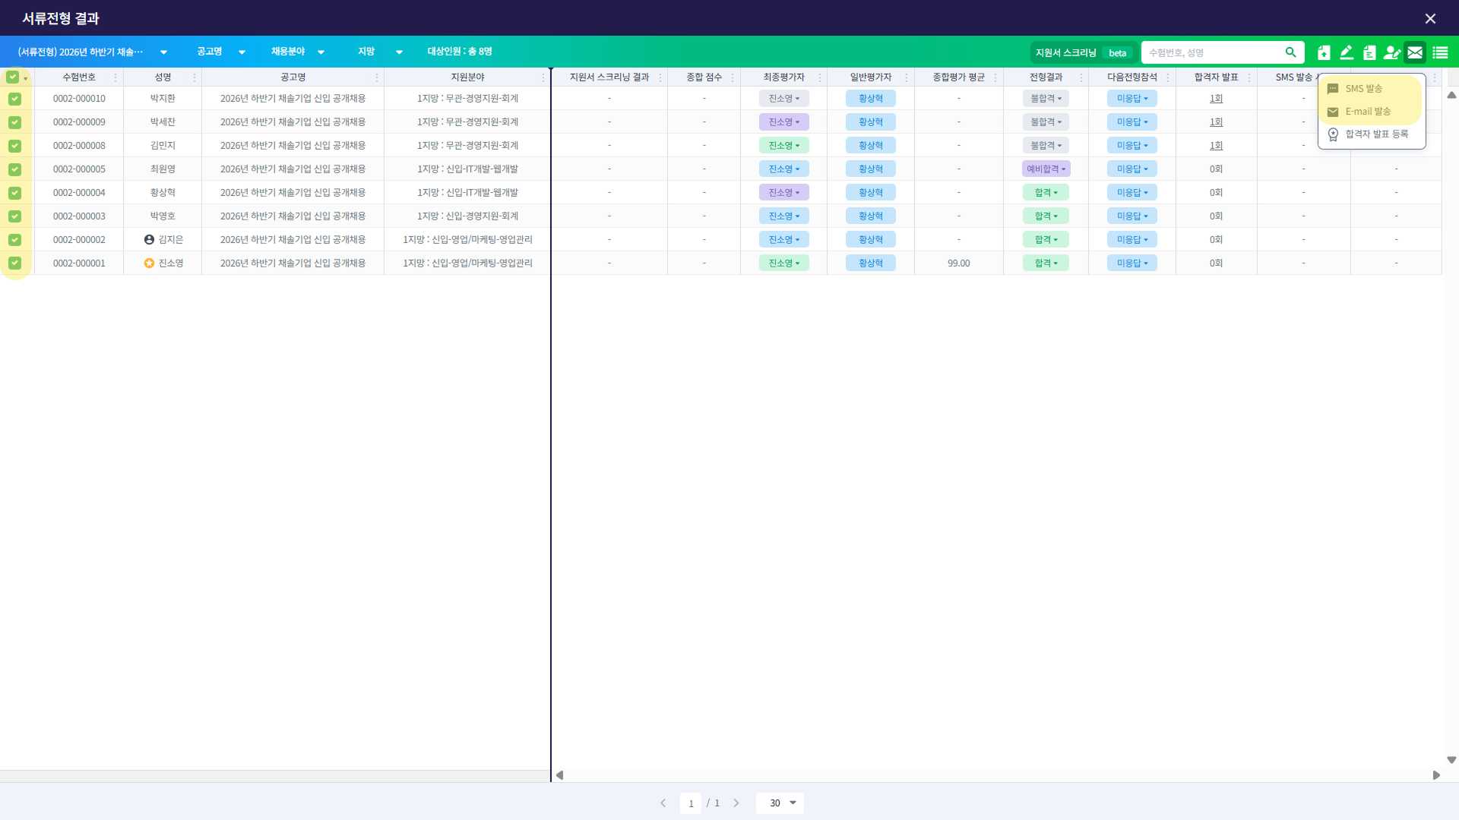The height and width of the screenshot is (820, 1459).
Task: Open the list view icon in toolbar
Action: pyautogui.click(x=1440, y=52)
